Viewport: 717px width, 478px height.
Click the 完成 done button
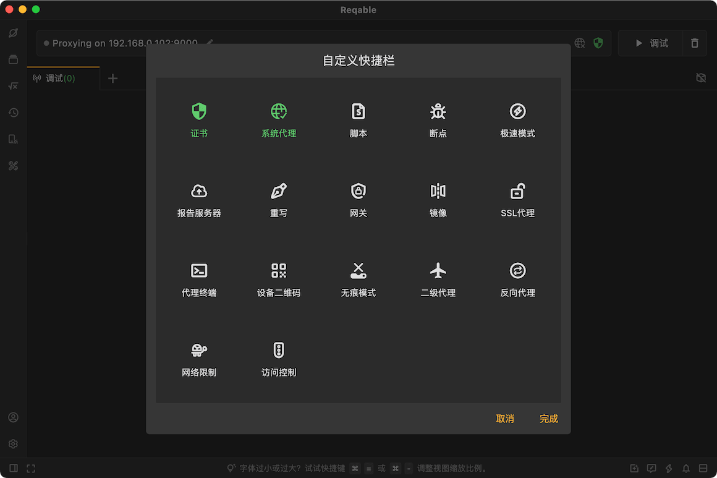[x=548, y=419]
